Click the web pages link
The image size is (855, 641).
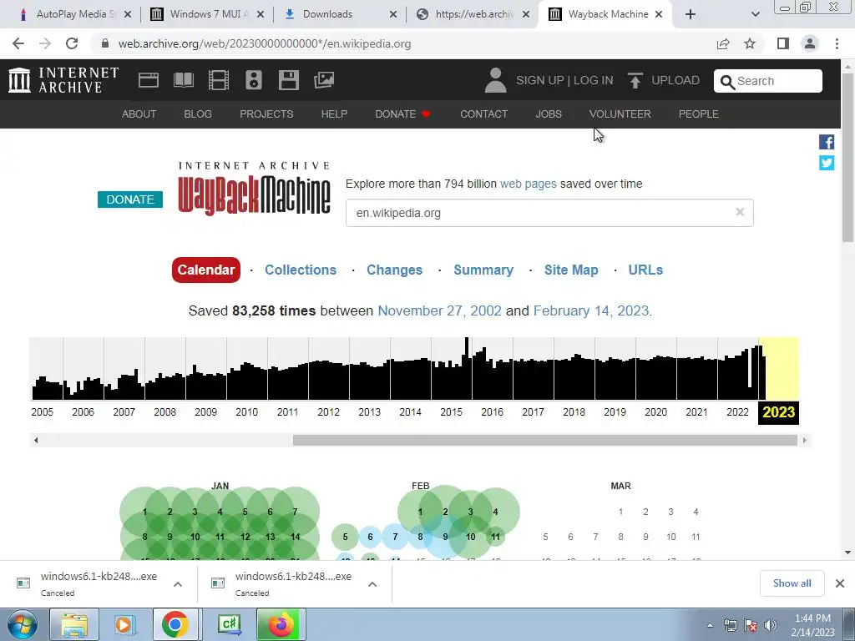529,184
